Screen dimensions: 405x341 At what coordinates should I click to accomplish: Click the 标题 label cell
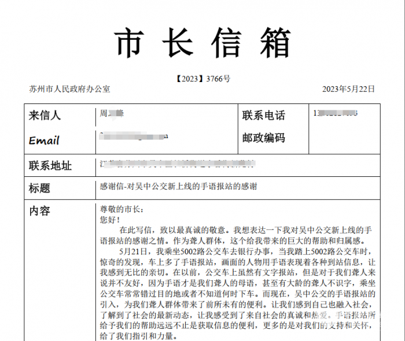[39, 188]
